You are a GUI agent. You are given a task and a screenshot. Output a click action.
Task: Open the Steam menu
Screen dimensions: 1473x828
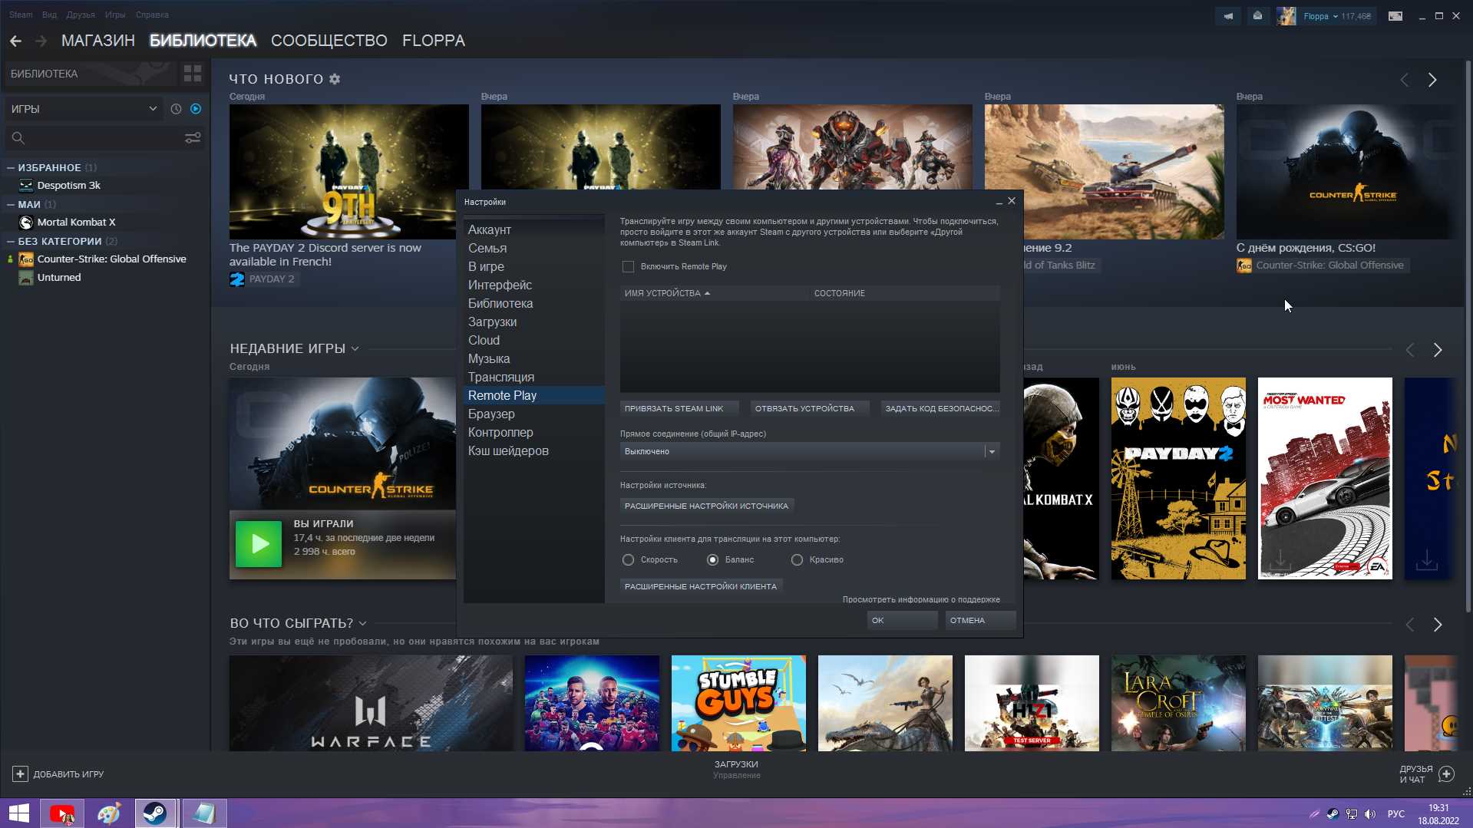(x=21, y=15)
